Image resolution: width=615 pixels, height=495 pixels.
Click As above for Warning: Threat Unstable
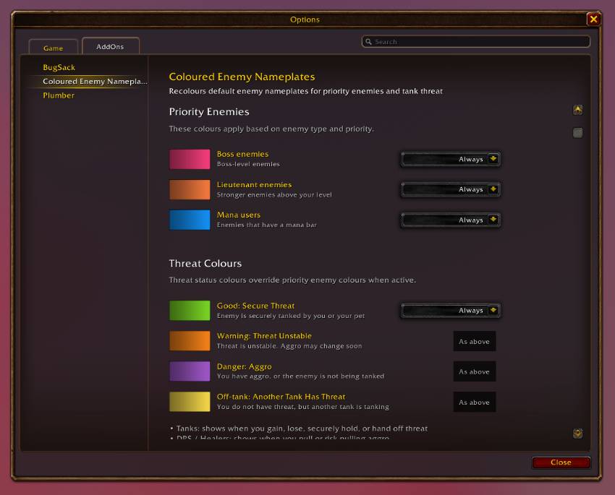coord(475,341)
